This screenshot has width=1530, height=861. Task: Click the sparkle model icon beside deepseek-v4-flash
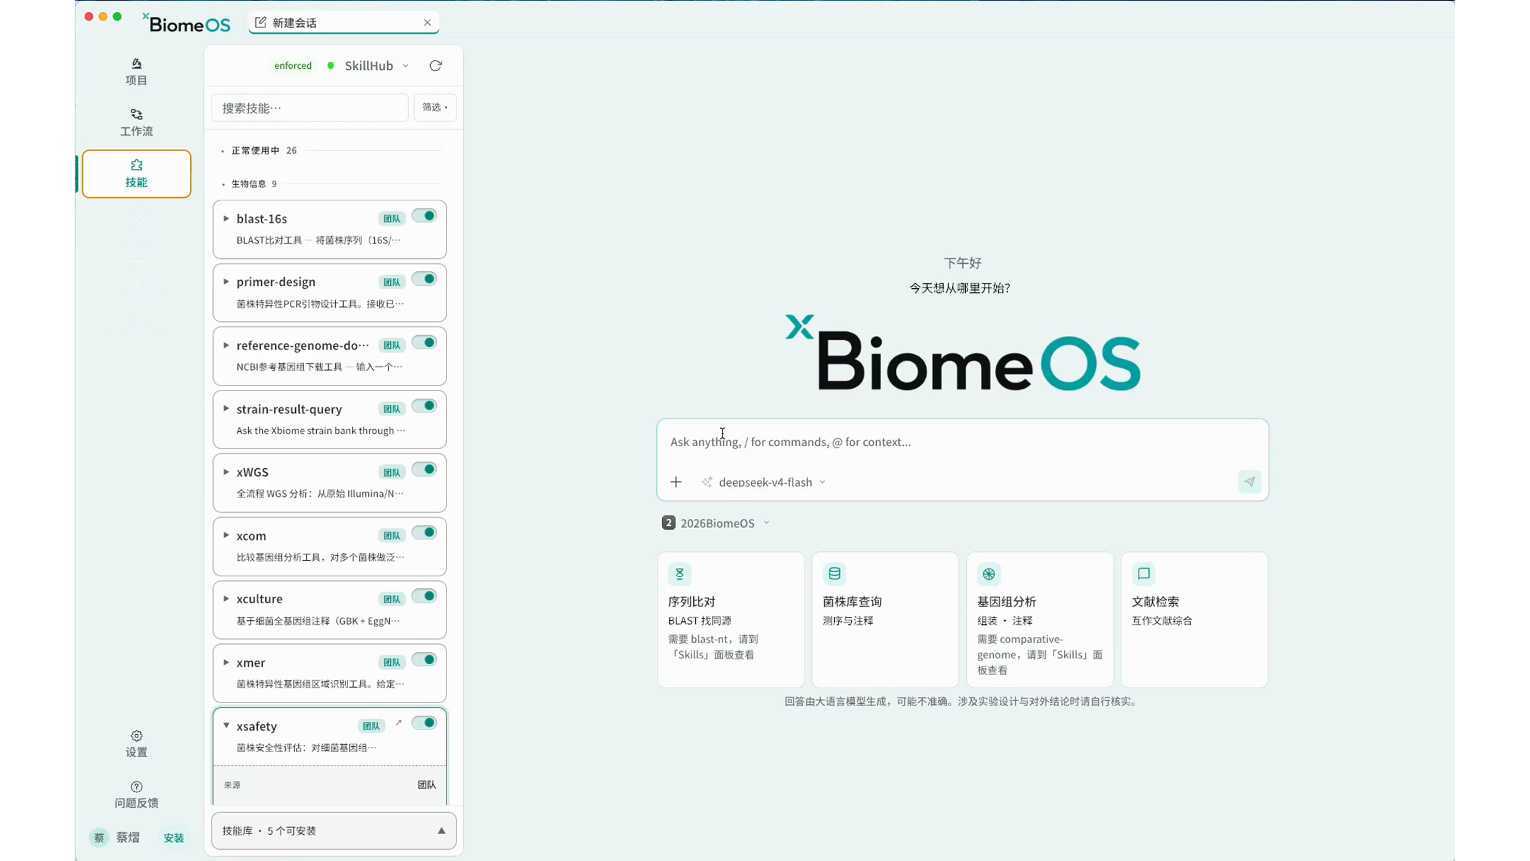point(706,482)
